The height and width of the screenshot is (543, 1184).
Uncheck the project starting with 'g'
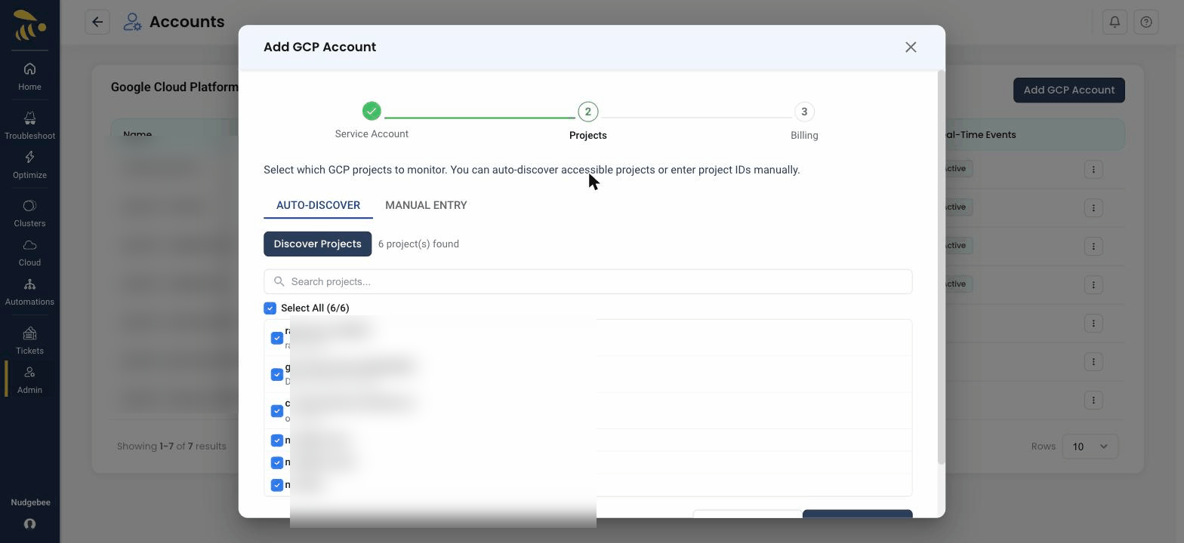pyautogui.click(x=277, y=374)
